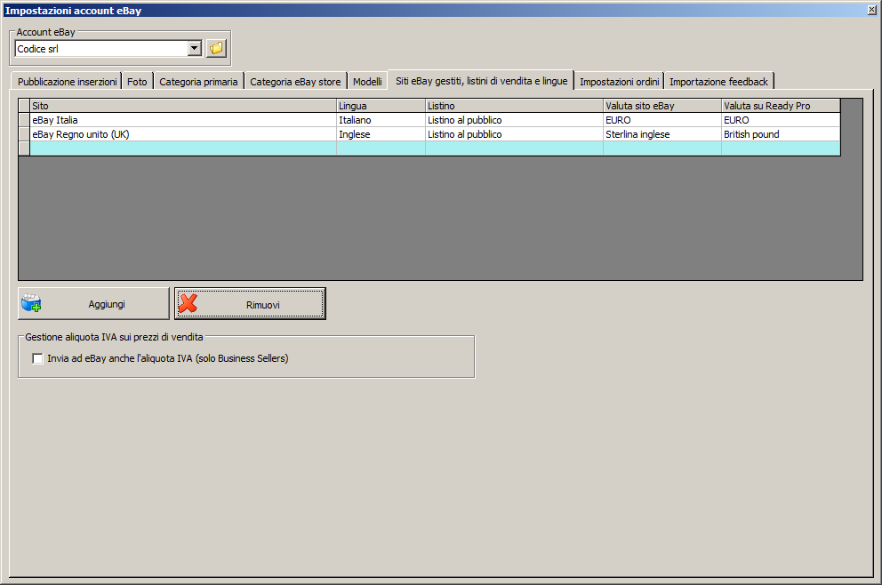The image size is (882, 585).
Task: Select the eBay Regno unito (UK) cell
Action: pyautogui.click(x=183, y=134)
